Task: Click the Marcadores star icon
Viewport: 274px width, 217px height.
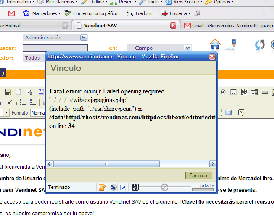Action: pyautogui.click(x=26, y=13)
